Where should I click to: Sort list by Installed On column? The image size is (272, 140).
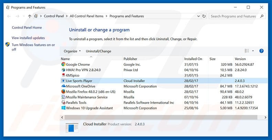(x=193, y=59)
